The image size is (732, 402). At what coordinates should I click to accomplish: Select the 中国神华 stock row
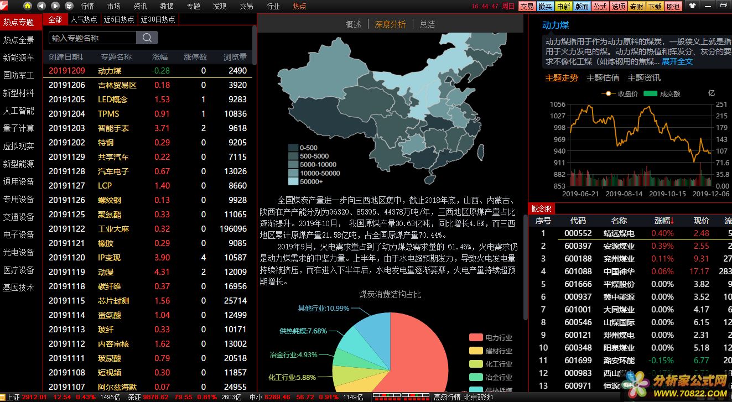point(630,272)
